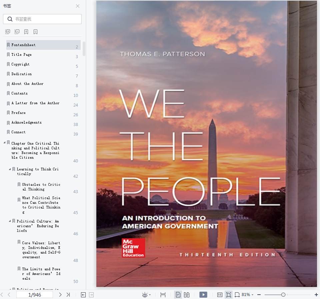This screenshot has width=320, height=299.
Task: Click the bookmark search field
Action: (42, 19)
